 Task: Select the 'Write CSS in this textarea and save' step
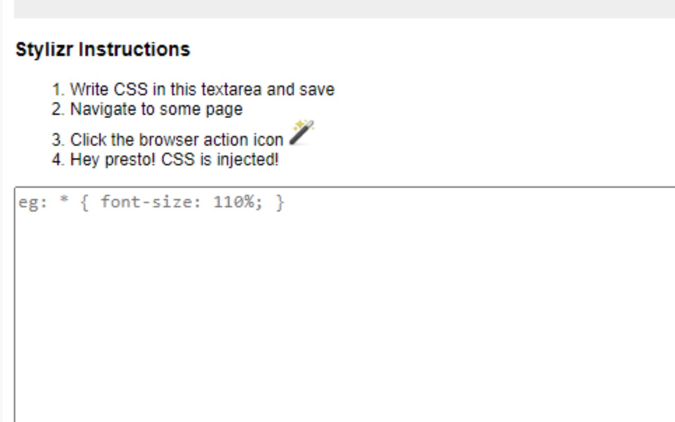point(202,90)
